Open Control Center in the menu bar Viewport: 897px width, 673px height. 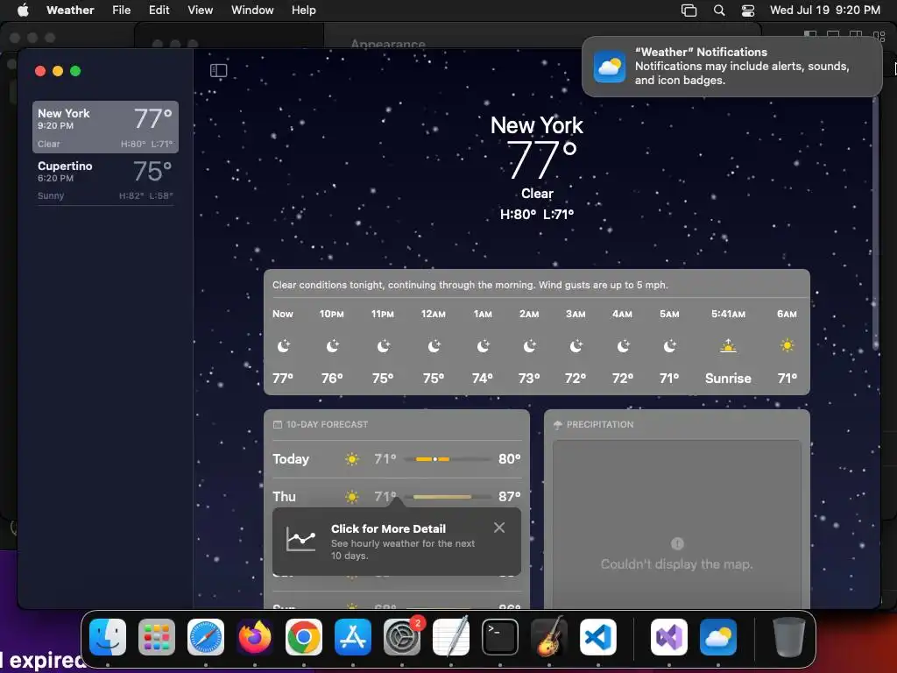[748, 10]
